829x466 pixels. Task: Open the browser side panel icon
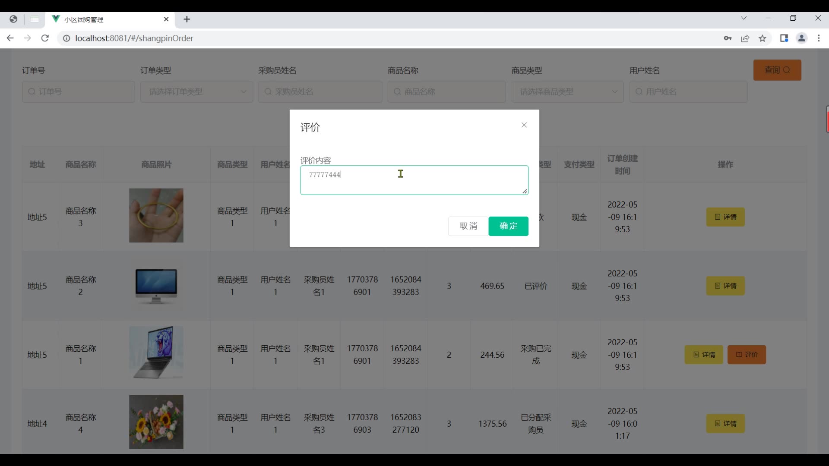[x=784, y=38]
